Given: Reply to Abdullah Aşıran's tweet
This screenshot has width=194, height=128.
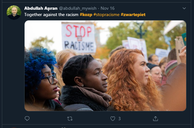Looking at the screenshot, I should click(x=27, y=119).
